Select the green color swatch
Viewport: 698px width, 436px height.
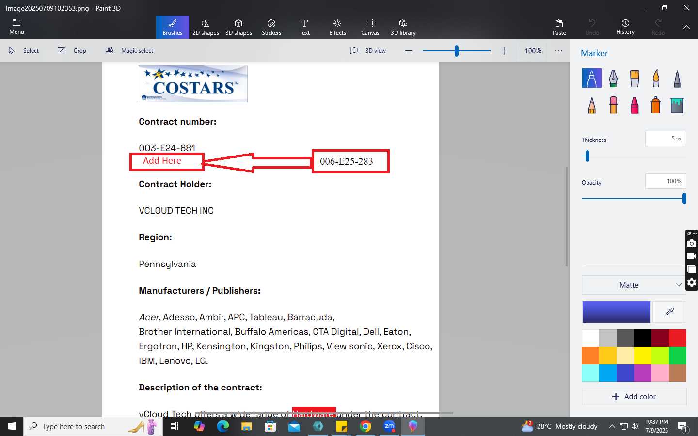[x=678, y=356]
